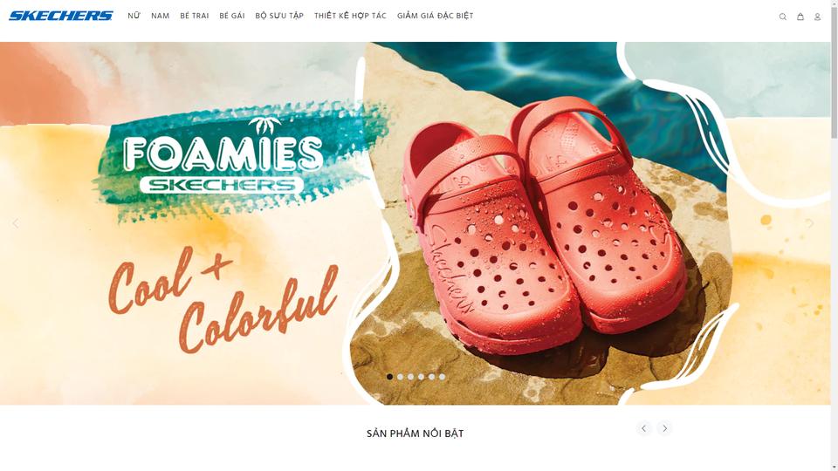Go to next banner slide arrow
The width and height of the screenshot is (838, 471).
tap(810, 223)
